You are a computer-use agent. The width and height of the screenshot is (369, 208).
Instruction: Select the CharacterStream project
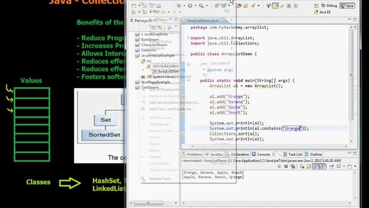click(151, 45)
